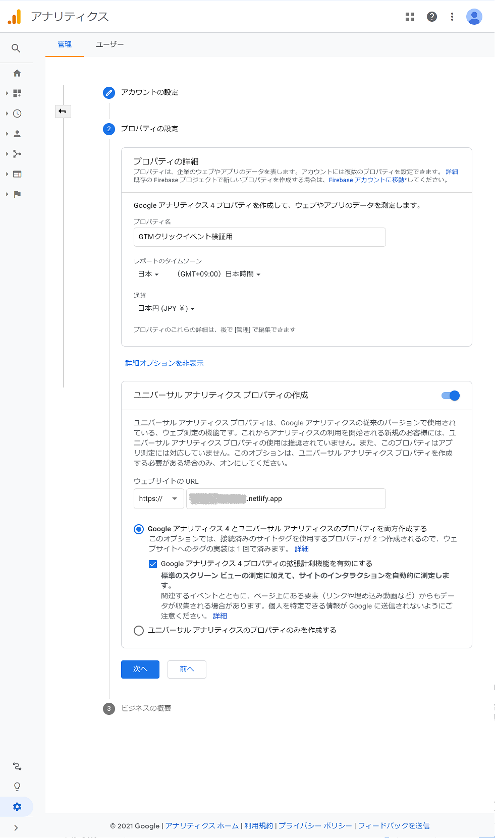
Task: Click the Google Analytics logo
Action: [15, 17]
